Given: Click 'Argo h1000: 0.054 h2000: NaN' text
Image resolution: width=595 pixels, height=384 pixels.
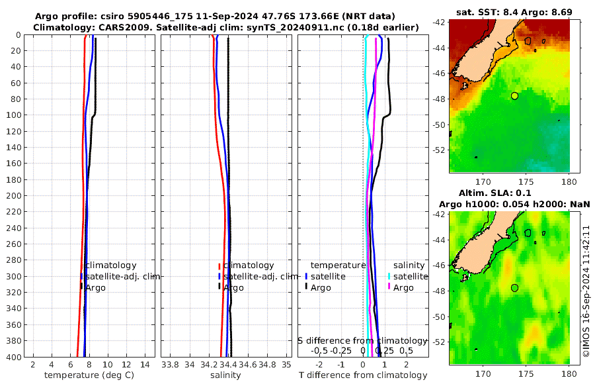Looking at the screenshot, I should [514, 204].
